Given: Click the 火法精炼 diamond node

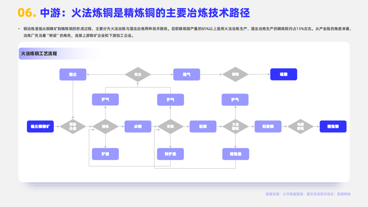Looking at the screenshot, I should (x=235, y=127).
